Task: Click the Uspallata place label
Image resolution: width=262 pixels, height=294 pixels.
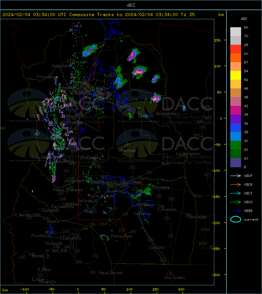Action: pos(61,66)
